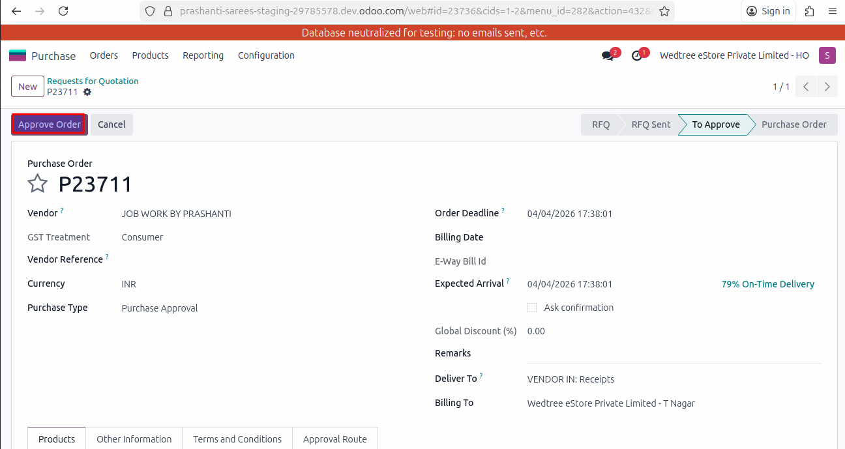Click the Sign in account button

pos(768,11)
